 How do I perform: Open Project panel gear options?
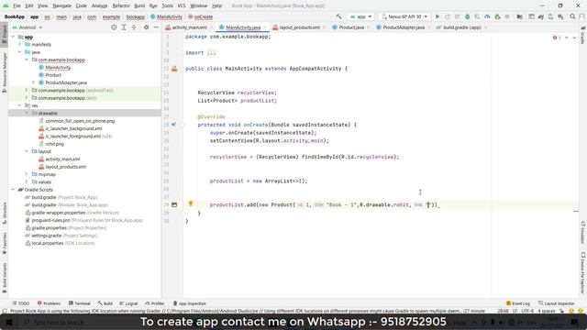(147, 27)
